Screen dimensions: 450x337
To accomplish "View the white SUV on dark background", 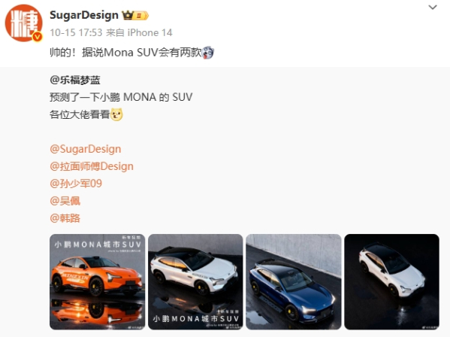I will click(391, 282).
